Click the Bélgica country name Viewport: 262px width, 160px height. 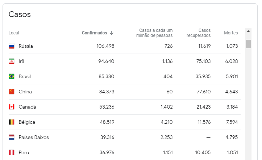(27, 122)
